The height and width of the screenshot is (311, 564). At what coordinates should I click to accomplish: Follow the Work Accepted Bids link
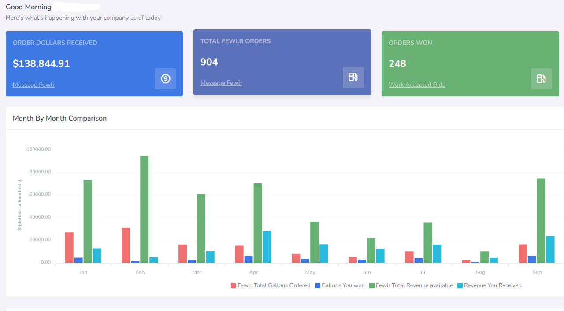click(417, 84)
